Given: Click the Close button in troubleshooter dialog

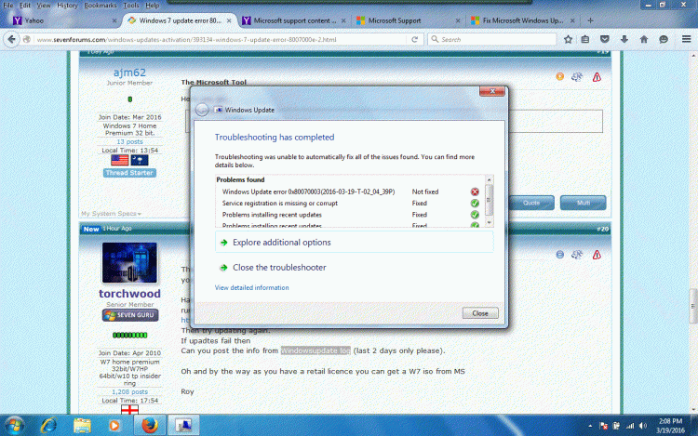Looking at the screenshot, I should point(480,313).
